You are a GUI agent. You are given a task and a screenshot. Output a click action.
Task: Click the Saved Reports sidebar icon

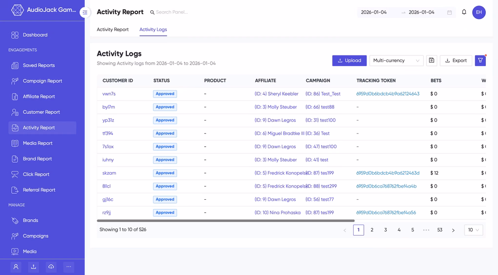15,65
